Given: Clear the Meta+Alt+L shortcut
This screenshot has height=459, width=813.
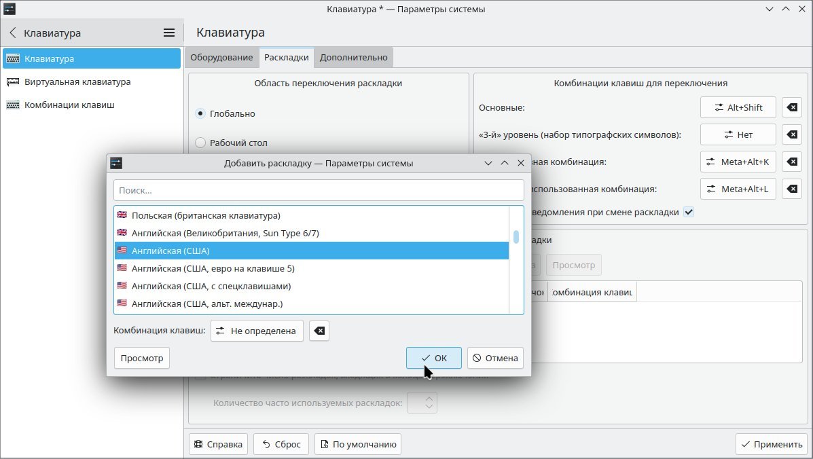Looking at the screenshot, I should 791,189.
